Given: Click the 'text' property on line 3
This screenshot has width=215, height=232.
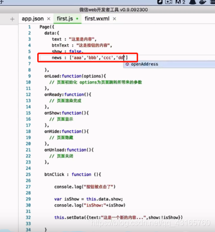Looking at the screenshot, I should [57, 39].
